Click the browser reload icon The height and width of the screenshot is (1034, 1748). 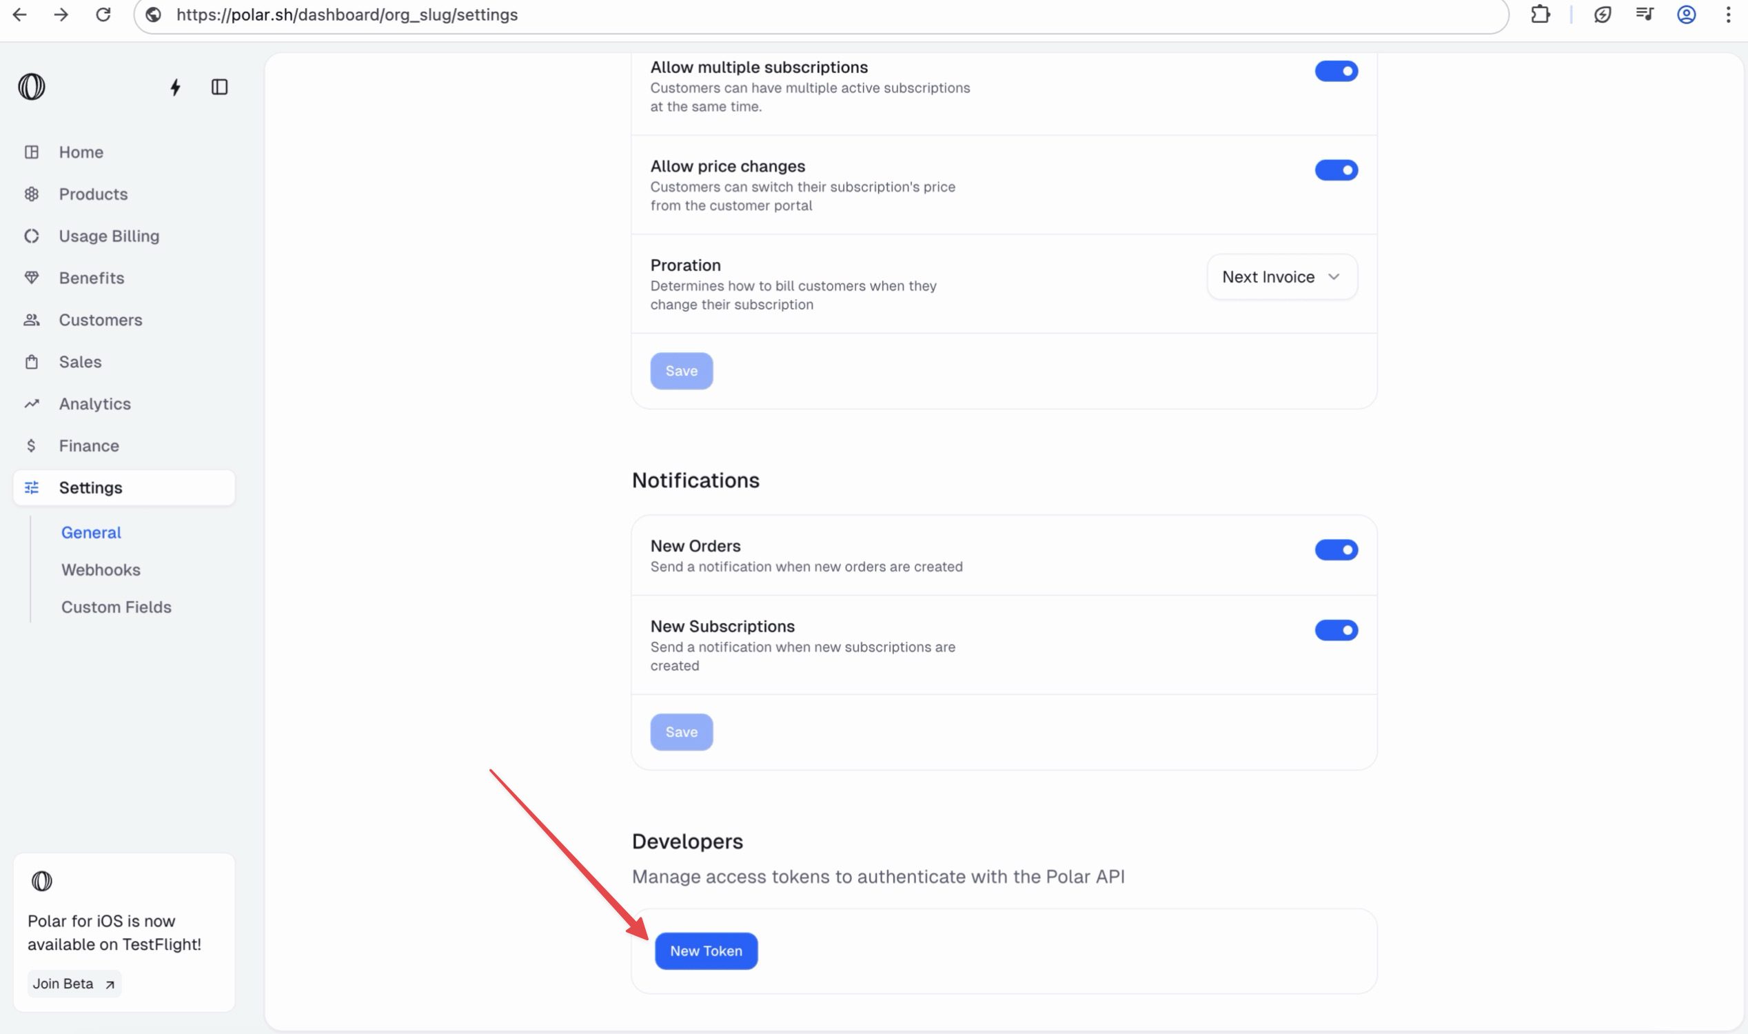point(103,14)
